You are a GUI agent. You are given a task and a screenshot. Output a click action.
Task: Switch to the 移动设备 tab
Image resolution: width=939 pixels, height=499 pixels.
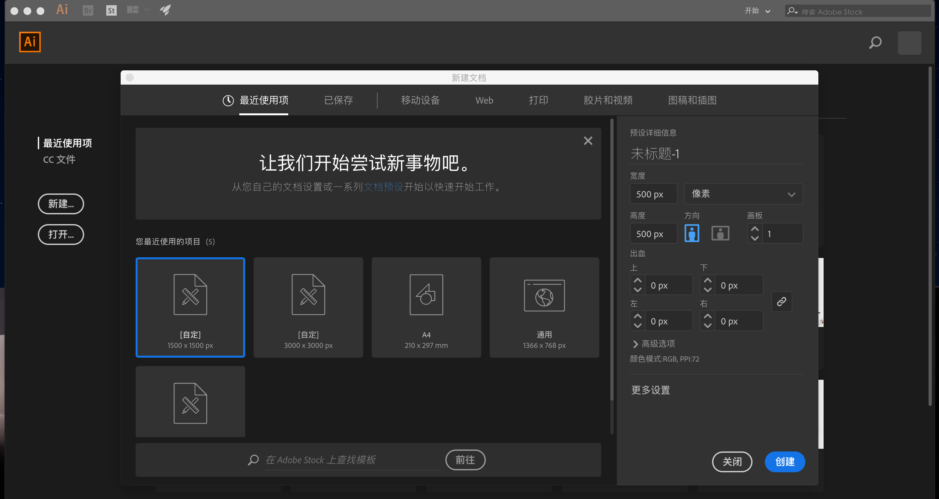[x=420, y=100]
